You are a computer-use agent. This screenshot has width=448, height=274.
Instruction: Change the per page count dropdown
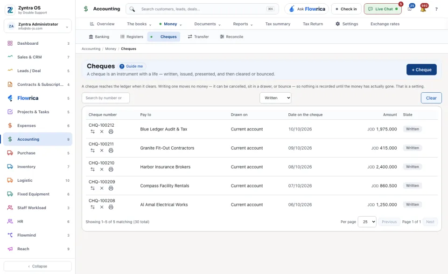point(367,222)
